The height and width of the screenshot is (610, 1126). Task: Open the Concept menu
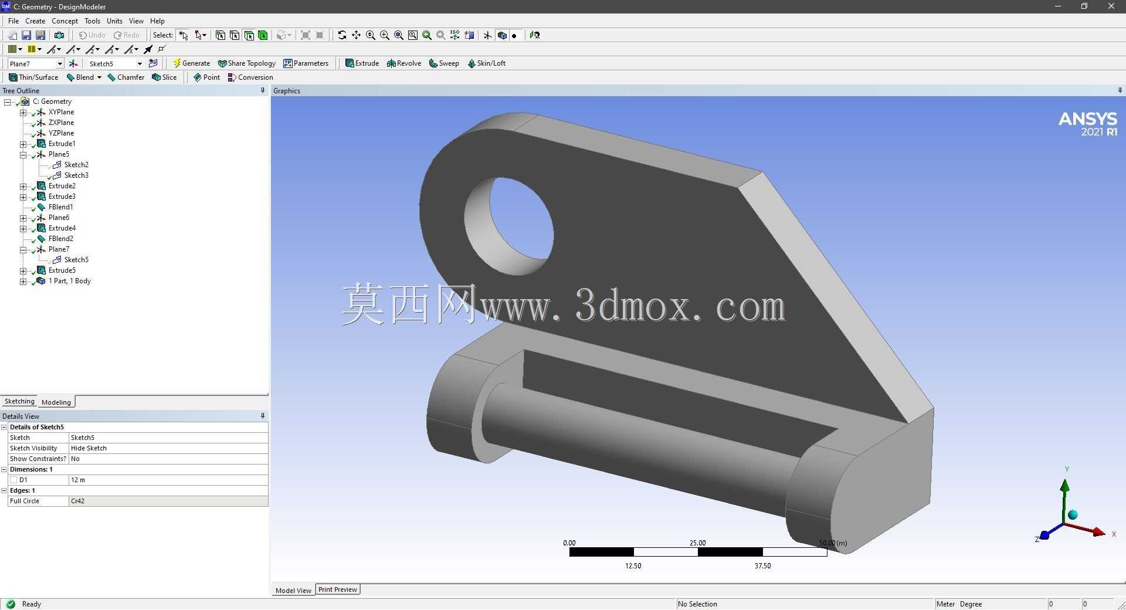click(x=65, y=21)
